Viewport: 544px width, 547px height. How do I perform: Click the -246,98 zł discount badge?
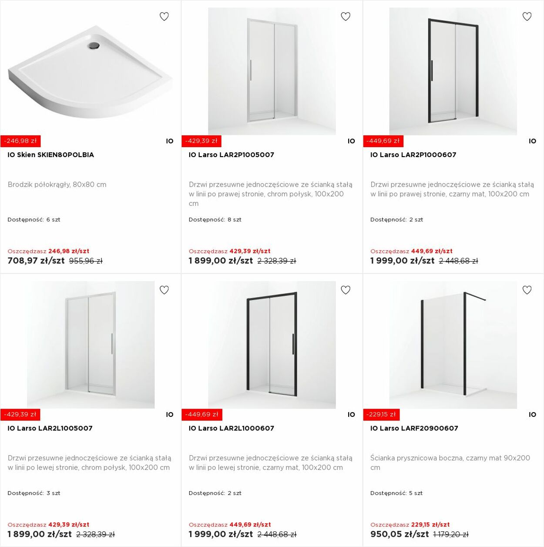point(20,141)
